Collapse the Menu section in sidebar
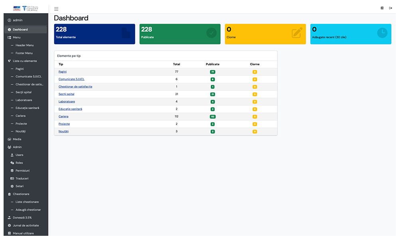The height and width of the screenshot is (239, 399). click(x=26, y=37)
